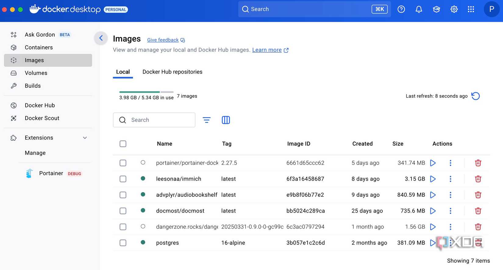This screenshot has width=503, height=270.
Task: Open the user profile P avatar
Action: click(491, 9)
